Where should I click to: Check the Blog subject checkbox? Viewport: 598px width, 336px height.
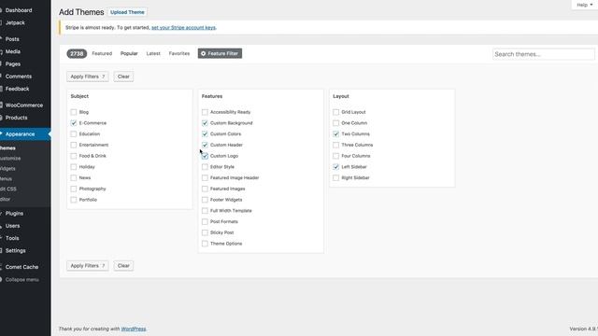(x=74, y=112)
